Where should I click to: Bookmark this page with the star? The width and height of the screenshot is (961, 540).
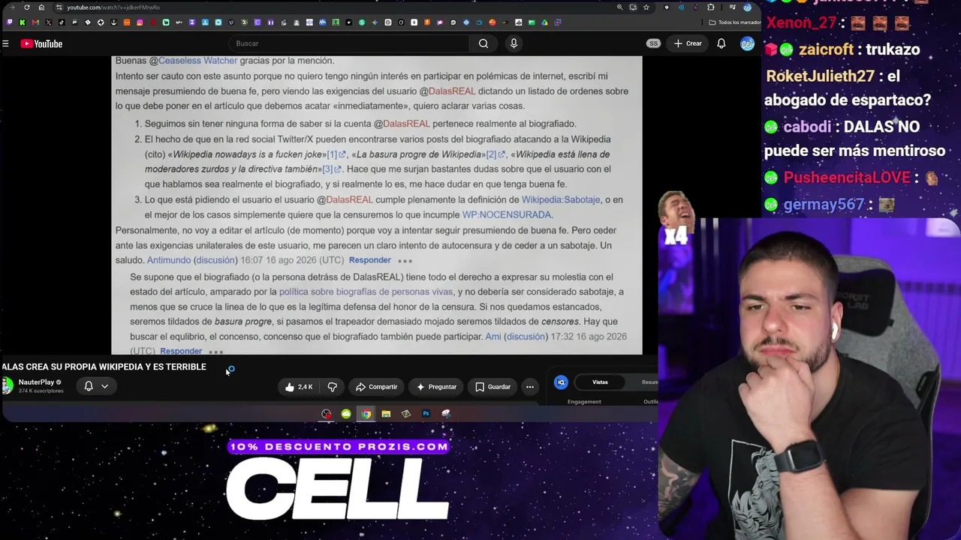[x=646, y=7]
